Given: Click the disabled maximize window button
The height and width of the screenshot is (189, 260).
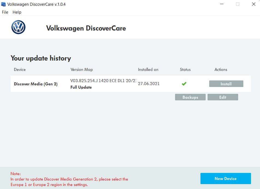Looking at the screenshot, I should (x=237, y=4).
